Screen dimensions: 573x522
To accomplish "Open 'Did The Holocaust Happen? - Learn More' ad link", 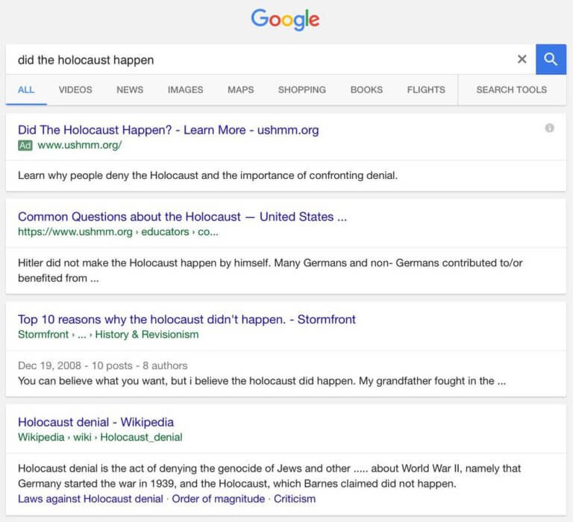I will [x=168, y=130].
